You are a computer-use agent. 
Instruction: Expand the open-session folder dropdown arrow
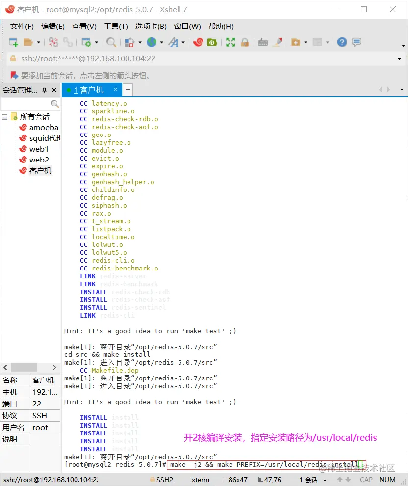(x=38, y=42)
